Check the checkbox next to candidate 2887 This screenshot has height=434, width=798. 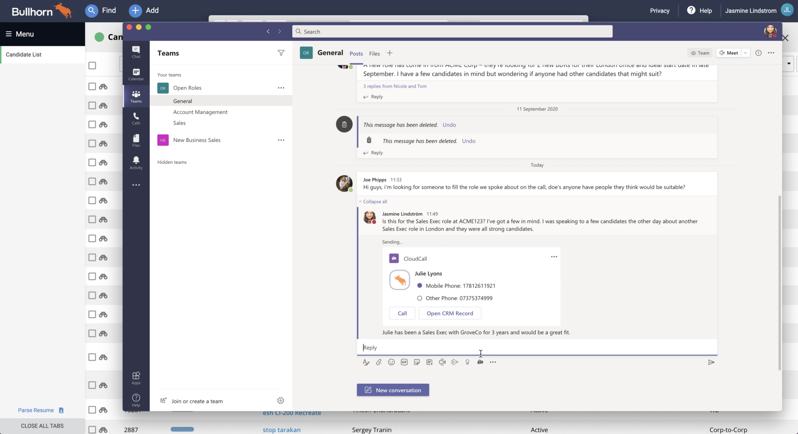pyautogui.click(x=92, y=430)
